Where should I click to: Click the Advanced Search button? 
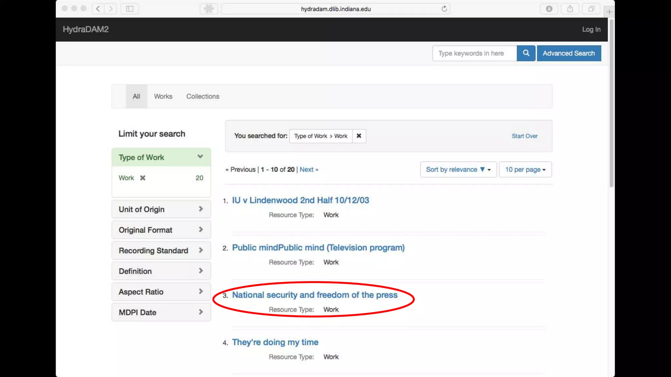(x=568, y=53)
